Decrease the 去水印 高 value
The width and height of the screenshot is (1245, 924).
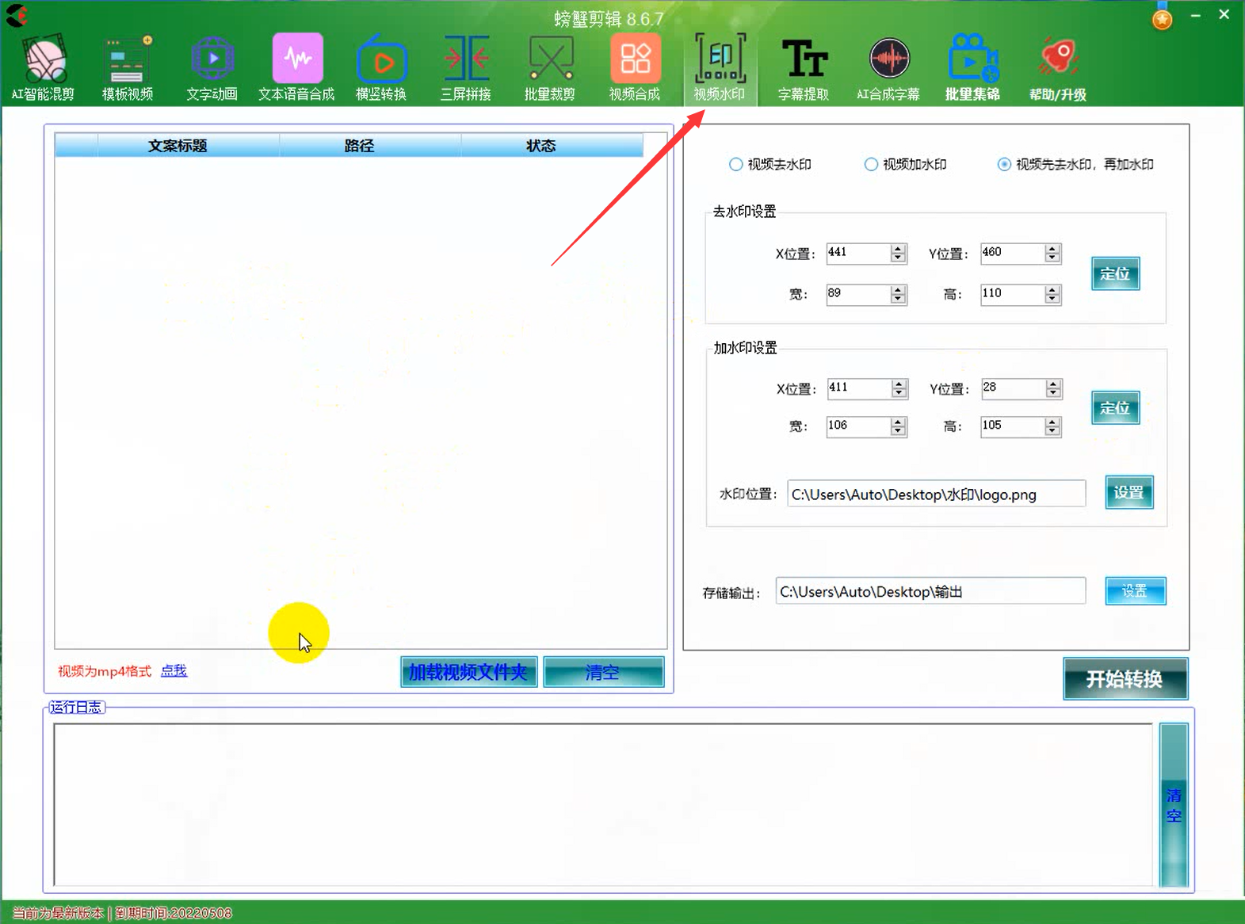coord(1052,299)
